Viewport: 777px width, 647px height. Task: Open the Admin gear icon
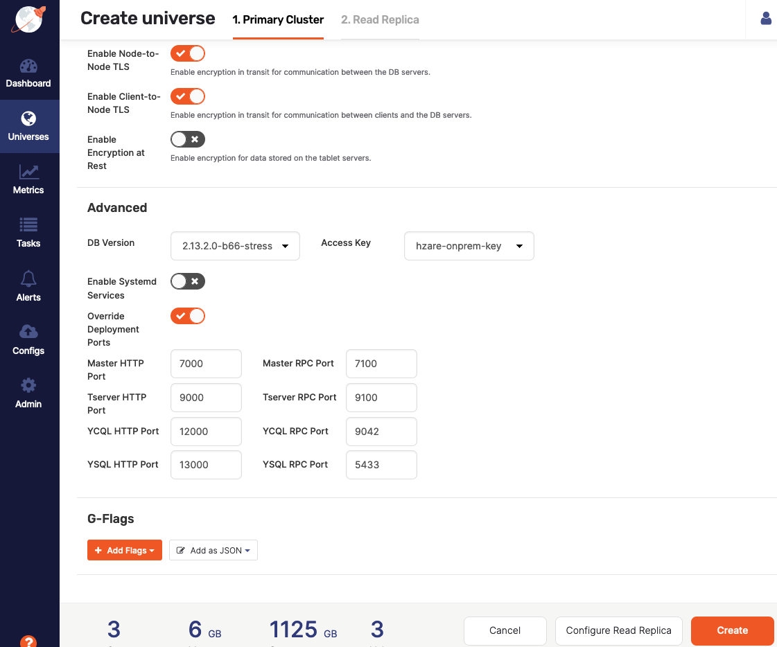tap(28, 386)
